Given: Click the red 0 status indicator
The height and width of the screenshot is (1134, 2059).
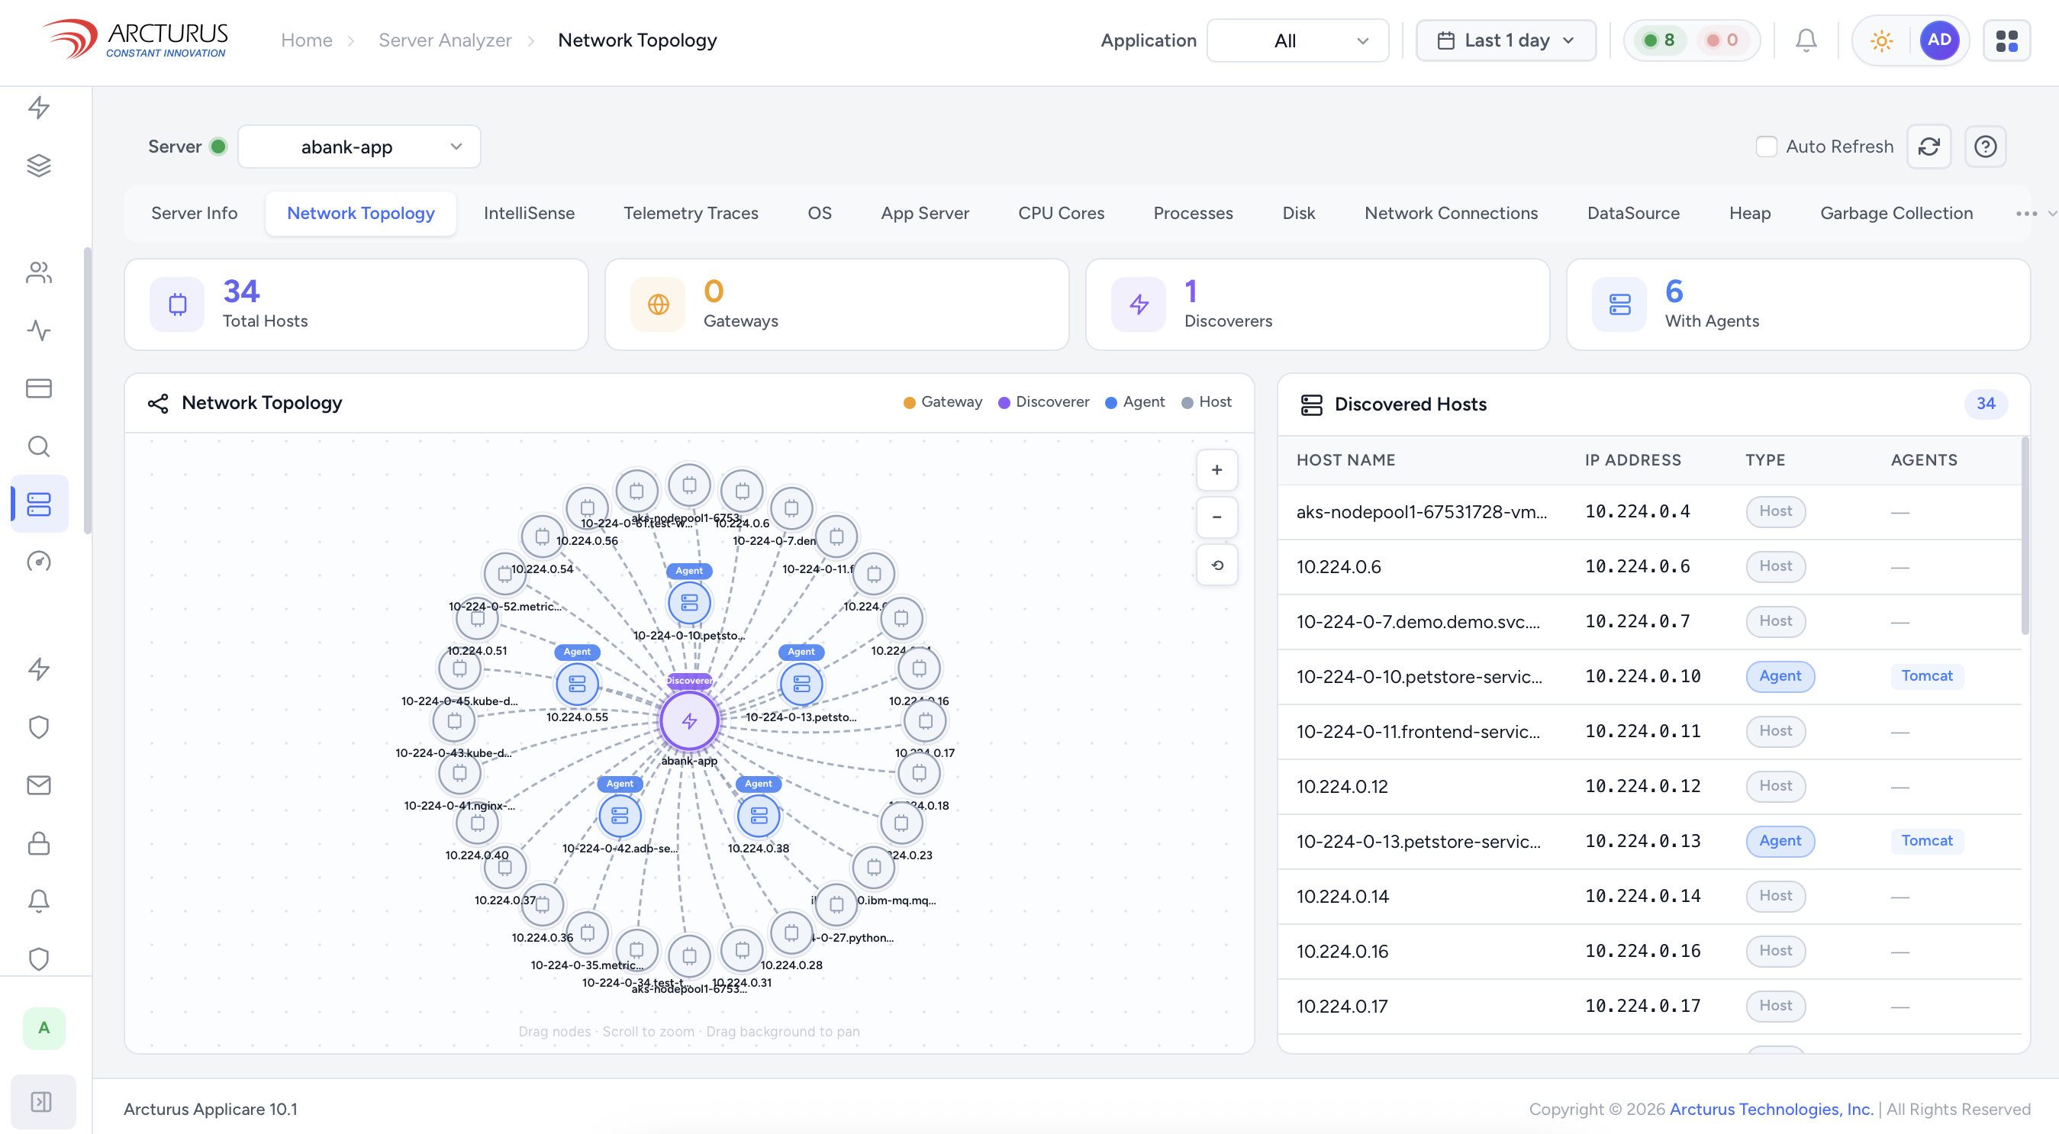Looking at the screenshot, I should pyautogui.click(x=1722, y=40).
